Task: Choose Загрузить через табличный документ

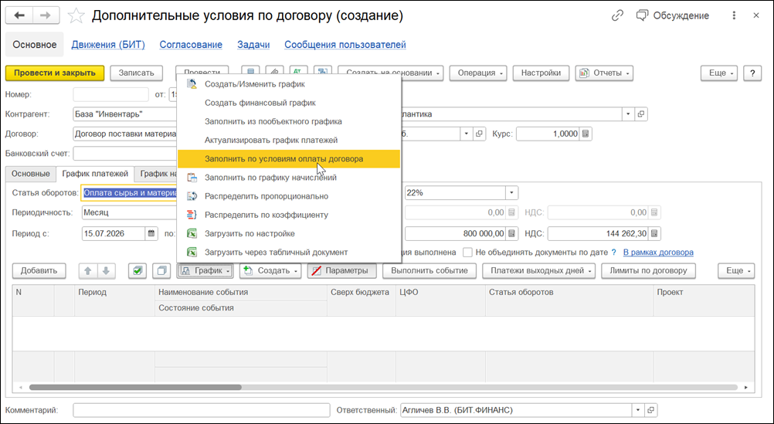Action: click(289, 253)
